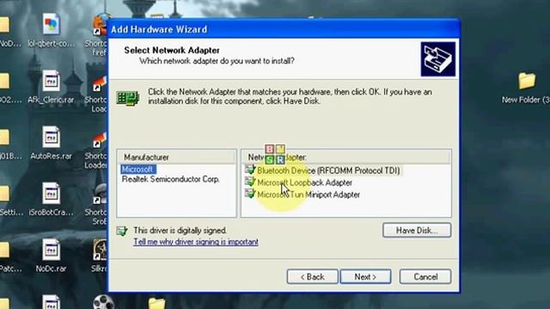The image size is (550, 309).
Task: Select the AutoRes.rar desktop file
Action: [51, 143]
